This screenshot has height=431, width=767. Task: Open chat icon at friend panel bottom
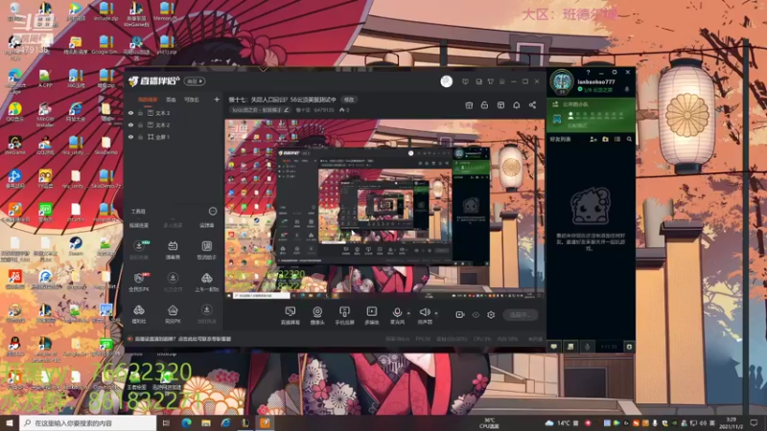[554, 347]
